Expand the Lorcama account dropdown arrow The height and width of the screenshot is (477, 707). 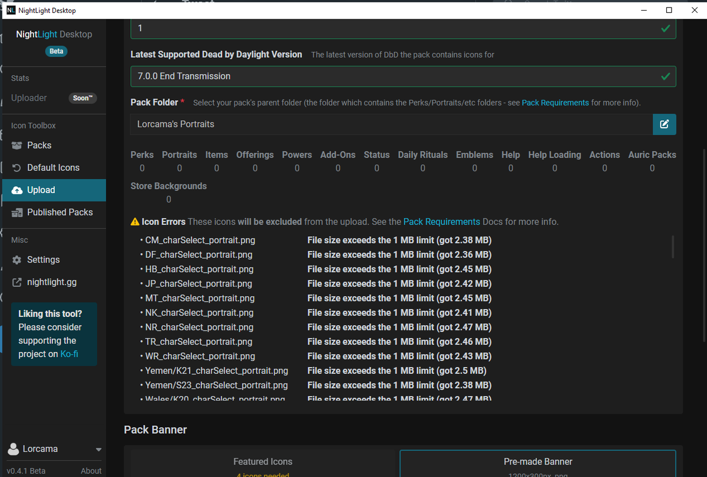(x=98, y=449)
